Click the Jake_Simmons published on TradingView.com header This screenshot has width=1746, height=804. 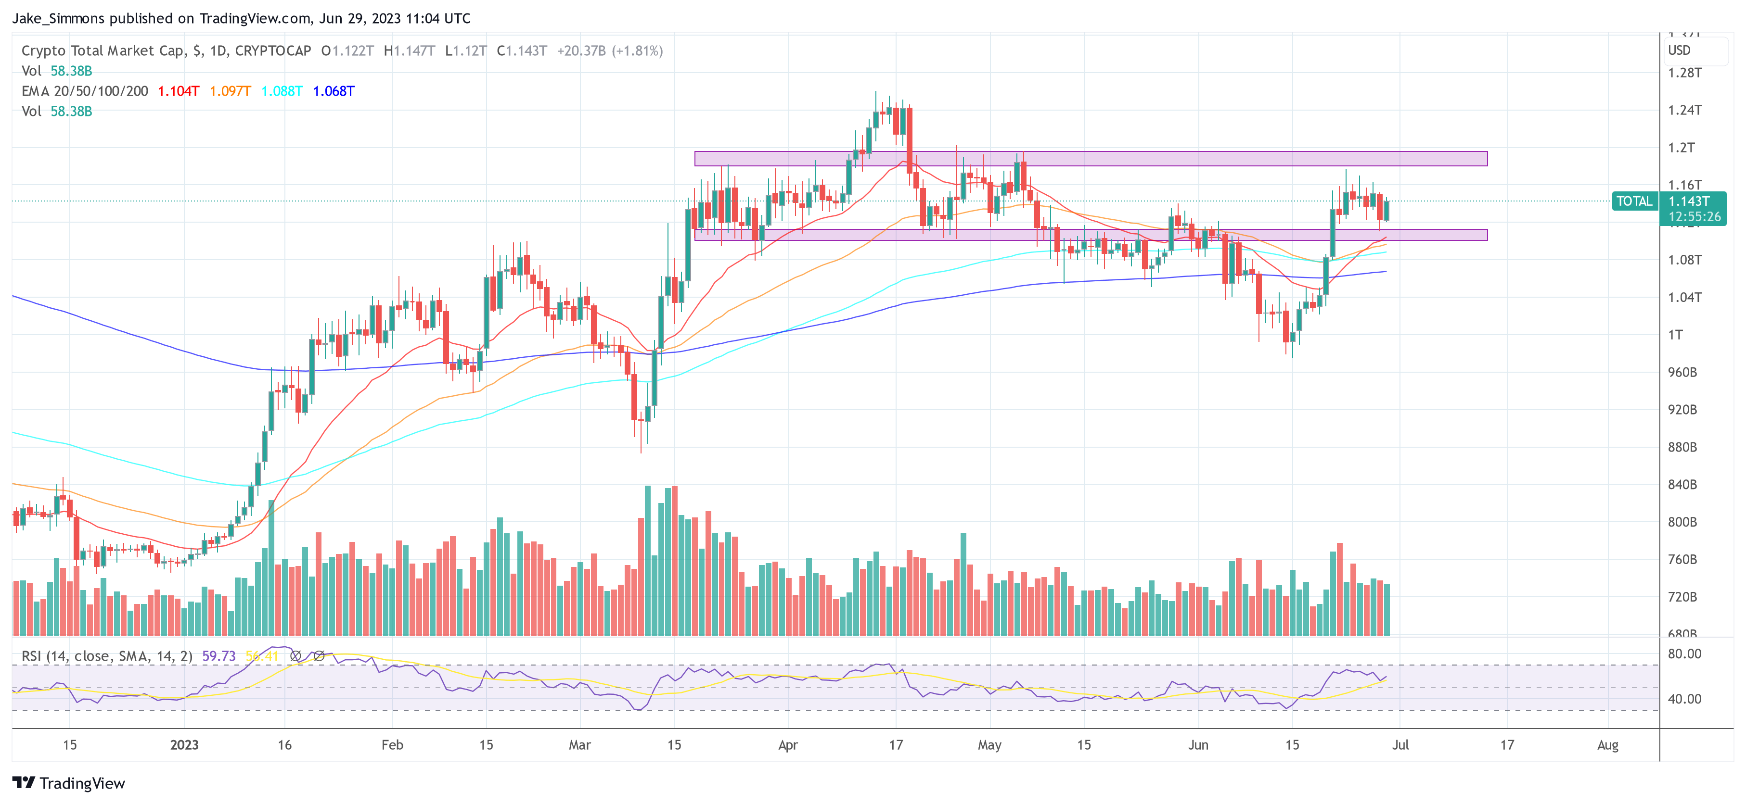pyautogui.click(x=241, y=18)
